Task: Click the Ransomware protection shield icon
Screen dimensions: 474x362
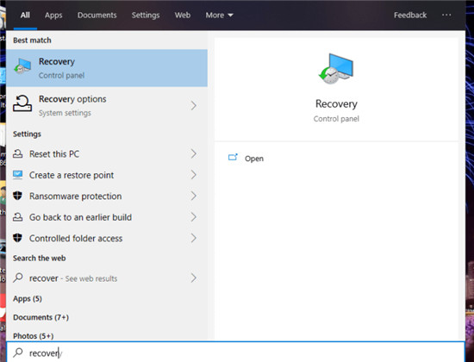Action: (x=17, y=196)
